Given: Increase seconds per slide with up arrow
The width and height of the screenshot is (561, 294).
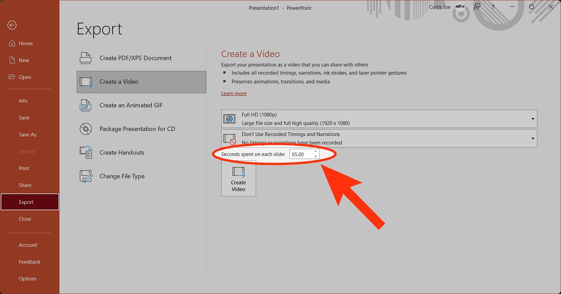Looking at the screenshot, I should [316, 151].
